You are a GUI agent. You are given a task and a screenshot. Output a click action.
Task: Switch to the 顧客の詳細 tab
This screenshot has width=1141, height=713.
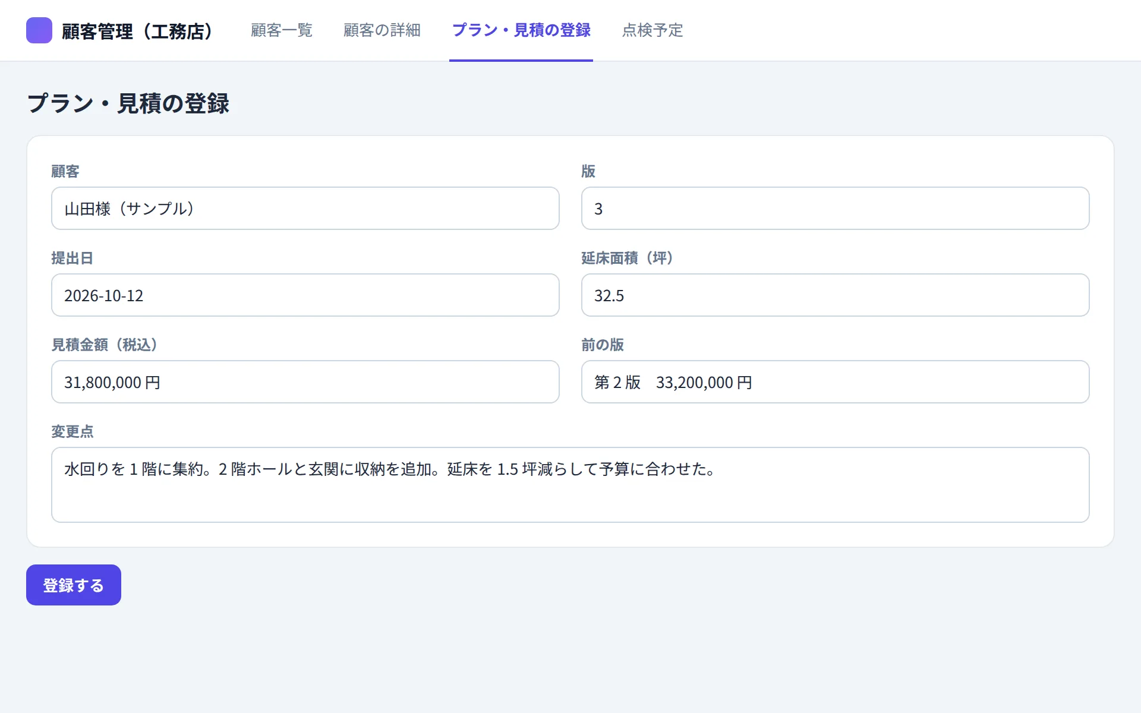(x=382, y=30)
